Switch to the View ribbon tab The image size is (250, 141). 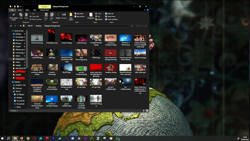click(35, 10)
